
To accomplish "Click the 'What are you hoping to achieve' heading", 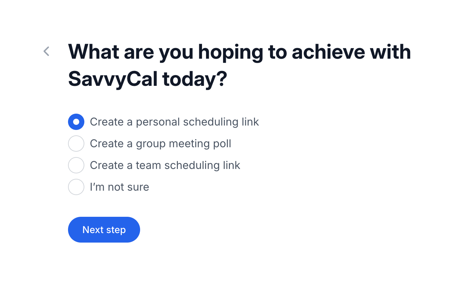I will click(x=239, y=52).
